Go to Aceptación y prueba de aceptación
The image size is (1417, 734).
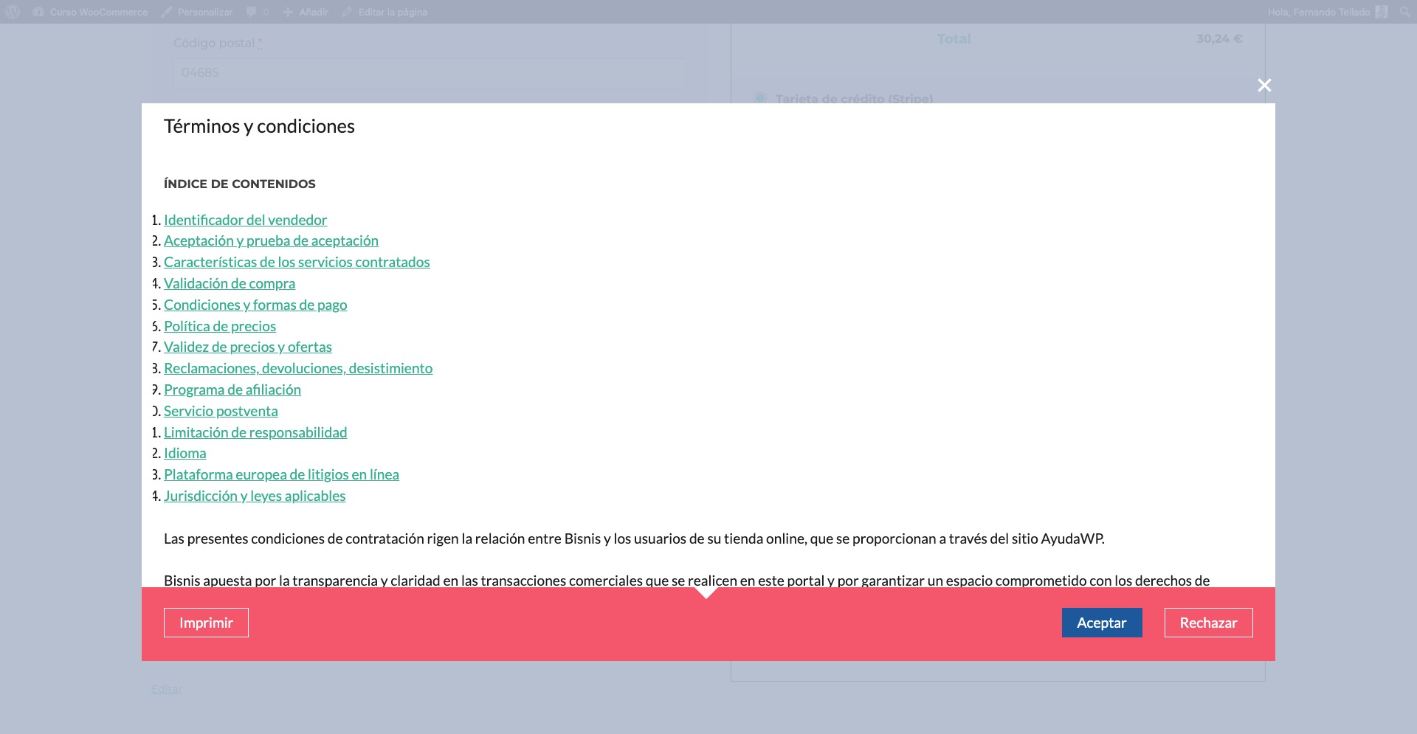tap(271, 240)
